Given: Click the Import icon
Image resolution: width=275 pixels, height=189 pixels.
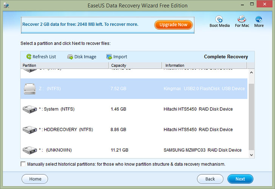Looking at the screenshot, I should tap(109, 56).
